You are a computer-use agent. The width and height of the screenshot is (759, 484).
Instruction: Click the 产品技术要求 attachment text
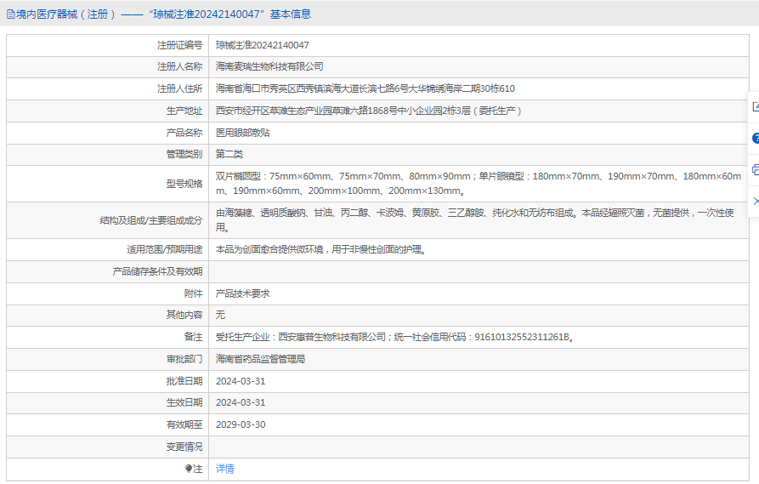[x=242, y=293]
